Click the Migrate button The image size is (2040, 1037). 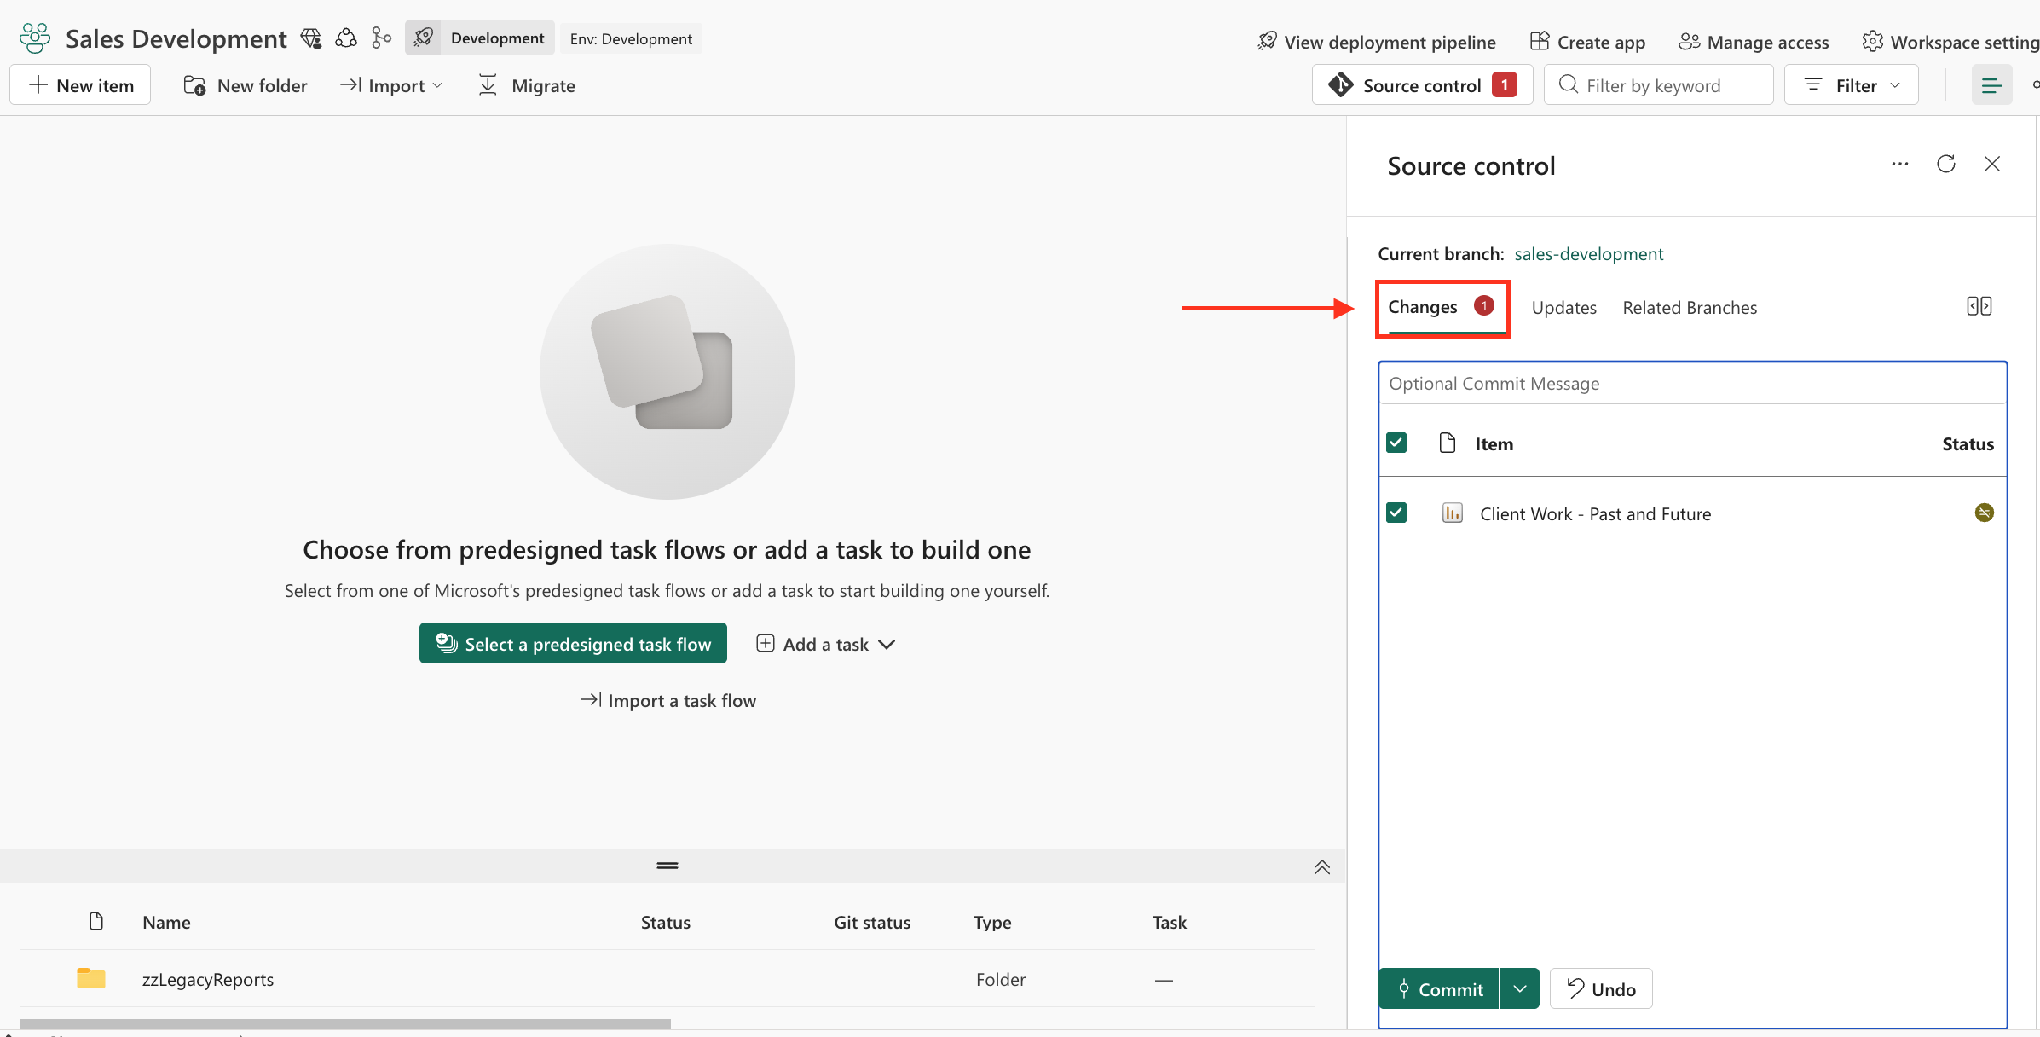pos(527,85)
